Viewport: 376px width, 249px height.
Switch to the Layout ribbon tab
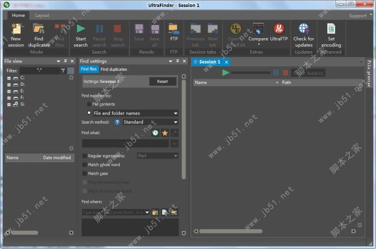click(42, 16)
